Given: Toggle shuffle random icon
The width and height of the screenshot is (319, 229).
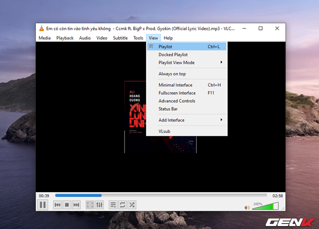Looking at the screenshot, I should tap(132, 205).
